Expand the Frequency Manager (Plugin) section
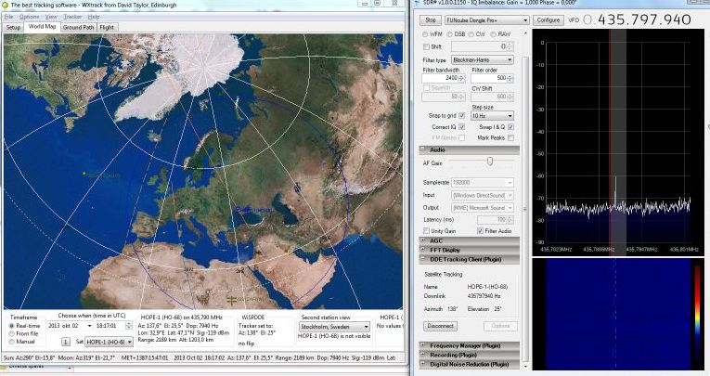This screenshot has width=710, height=376. (x=469, y=345)
